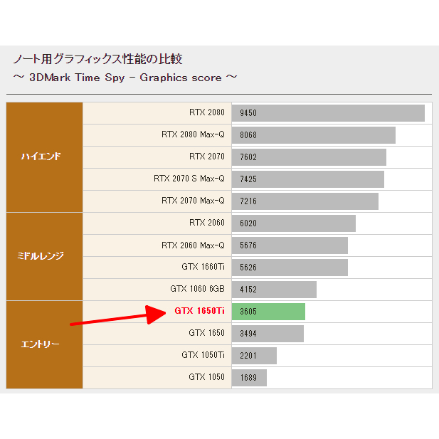Click the RTX 2070 Max-Q bar showing 7216

[x=305, y=201]
